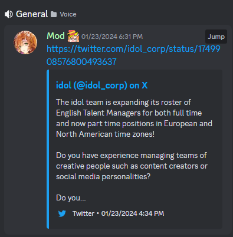Screen dimensions: 233x237
Task: Jump to the original message
Action: (x=216, y=37)
